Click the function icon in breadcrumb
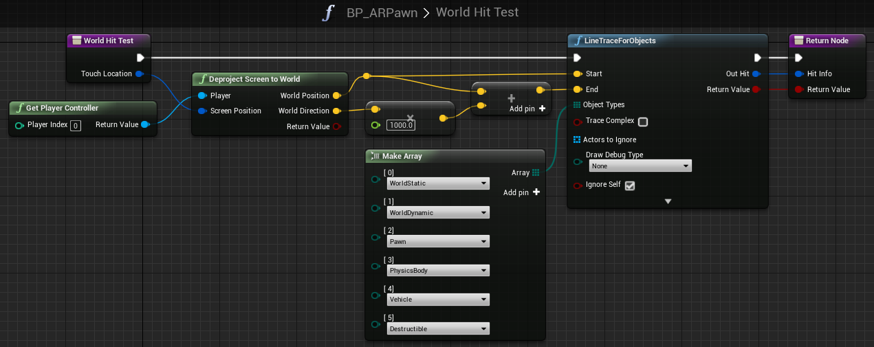 (329, 13)
